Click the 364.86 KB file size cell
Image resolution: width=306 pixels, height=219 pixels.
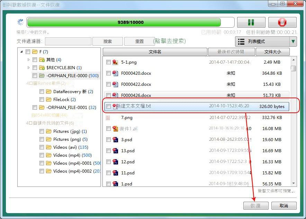pyautogui.click(x=272, y=73)
